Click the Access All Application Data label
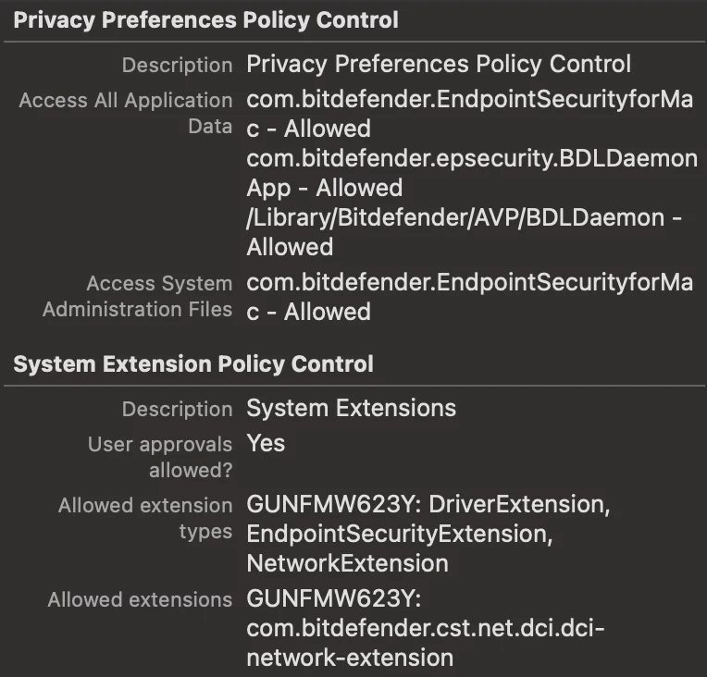 [126, 113]
